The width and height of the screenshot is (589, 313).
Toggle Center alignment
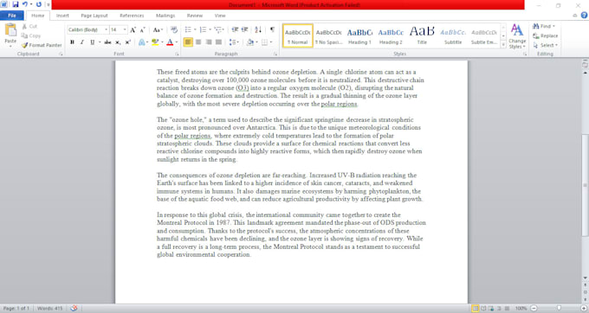[198, 42]
